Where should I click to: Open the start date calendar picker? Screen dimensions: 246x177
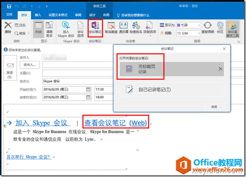[88, 90]
